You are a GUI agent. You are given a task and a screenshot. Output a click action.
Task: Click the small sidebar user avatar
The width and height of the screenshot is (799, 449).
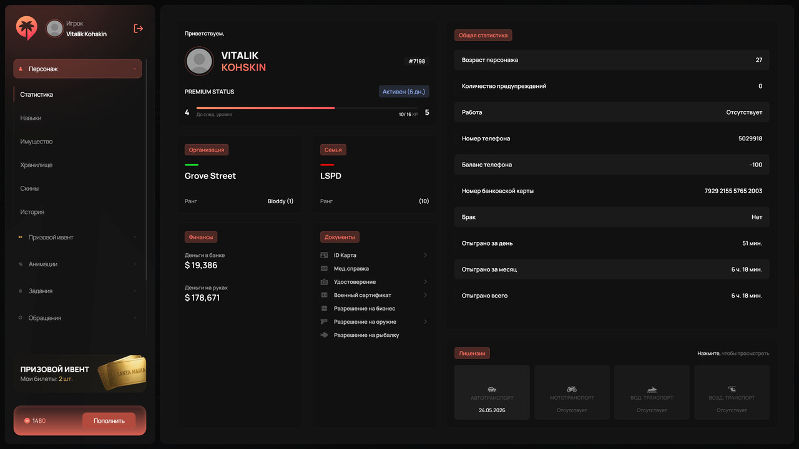pos(55,28)
